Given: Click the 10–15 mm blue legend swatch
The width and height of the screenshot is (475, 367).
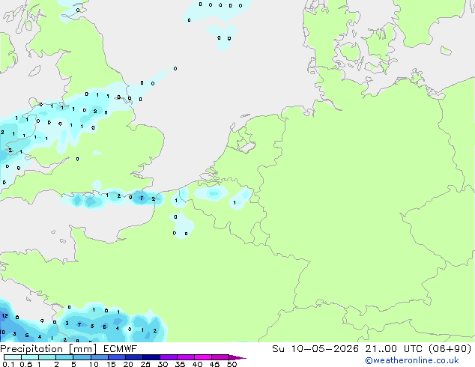Looking at the screenshot, I should 99,357.
